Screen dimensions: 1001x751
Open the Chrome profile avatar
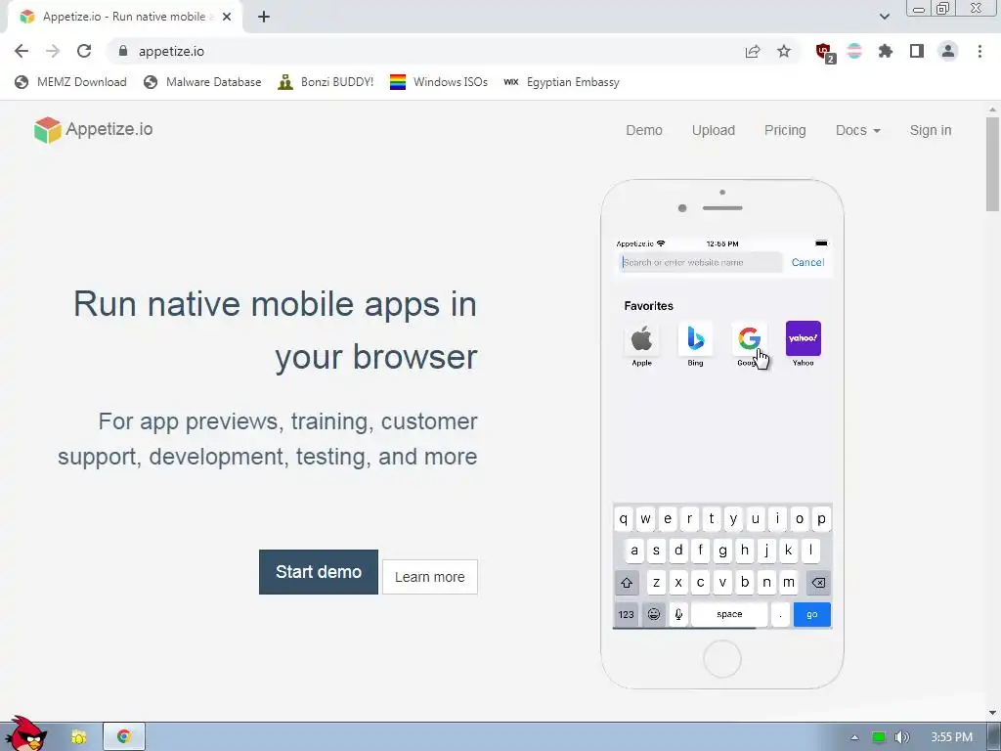point(948,51)
